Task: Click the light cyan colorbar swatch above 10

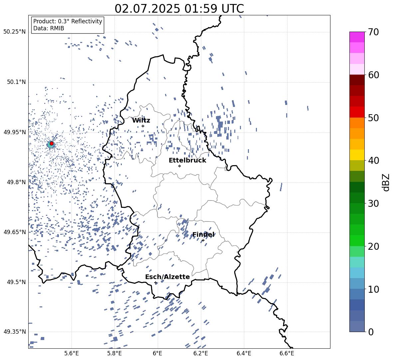Action: [x=357, y=273]
